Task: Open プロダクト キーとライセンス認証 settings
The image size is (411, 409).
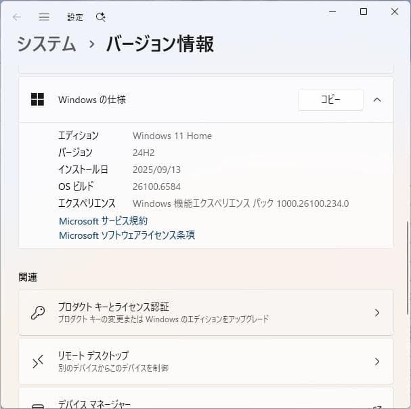Action: 206,313
